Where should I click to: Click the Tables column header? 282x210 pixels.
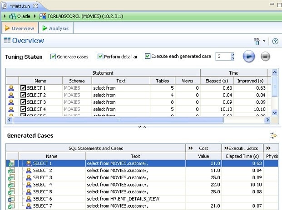163,81
